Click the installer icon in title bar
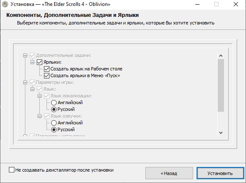The width and height of the screenshot is (246, 183). [x=5, y=4]
